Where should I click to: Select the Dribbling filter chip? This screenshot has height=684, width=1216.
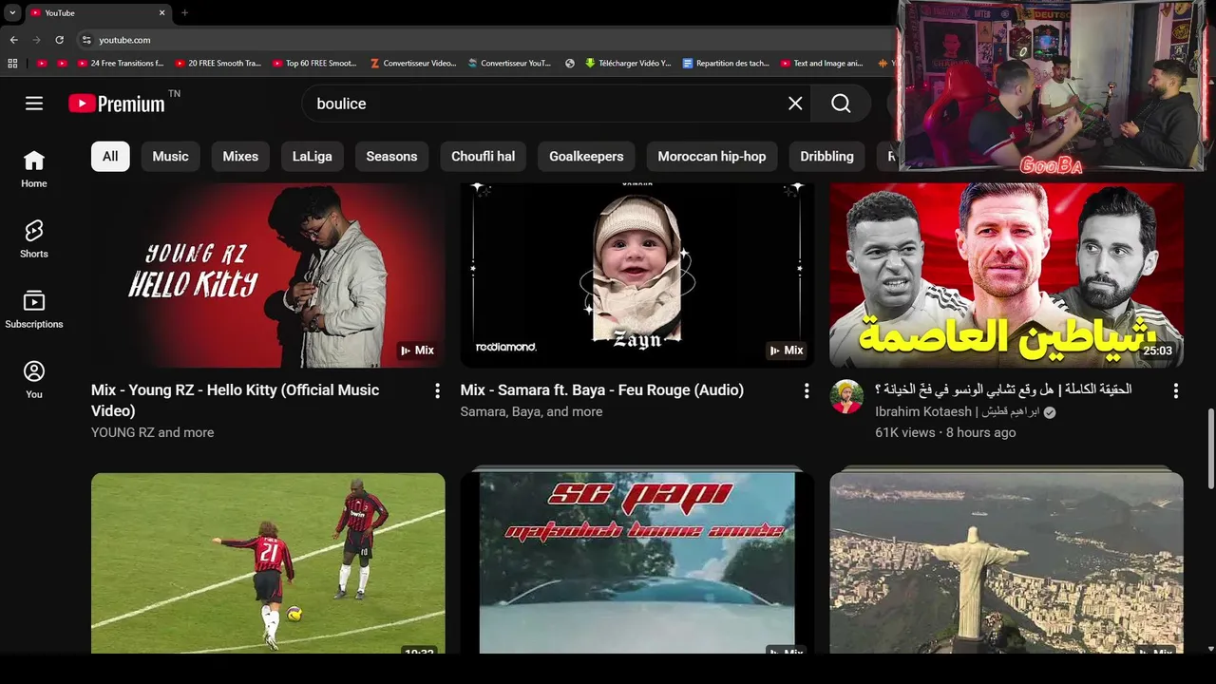point(826,157)
